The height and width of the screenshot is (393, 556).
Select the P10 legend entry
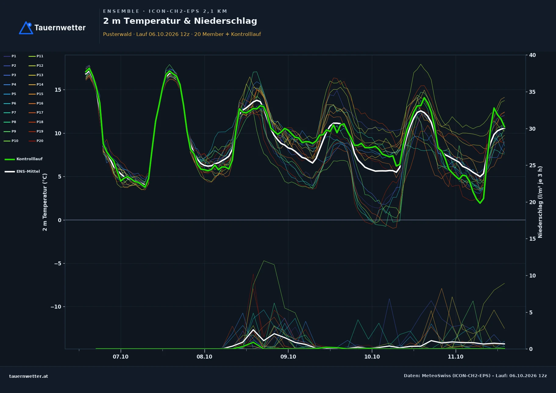pos(11,141)
